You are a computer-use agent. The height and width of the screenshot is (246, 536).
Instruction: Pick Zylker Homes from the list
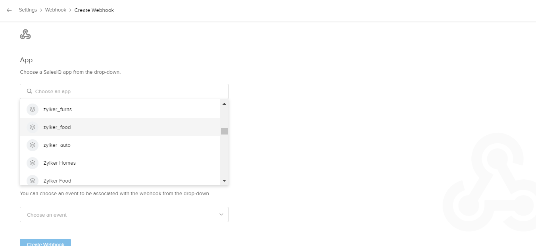[60, 163]
